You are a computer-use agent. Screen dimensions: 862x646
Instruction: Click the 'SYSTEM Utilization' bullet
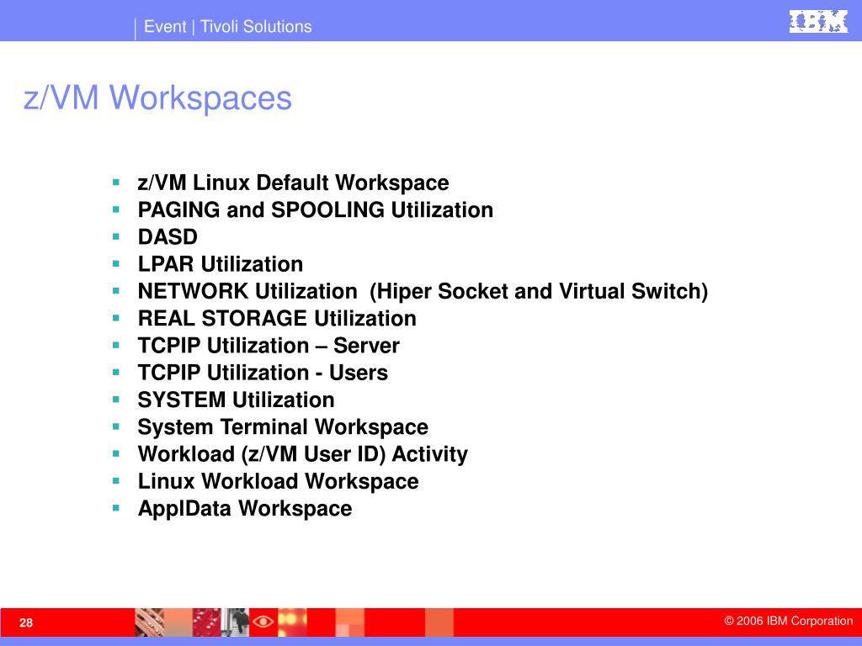click(236, 400)
